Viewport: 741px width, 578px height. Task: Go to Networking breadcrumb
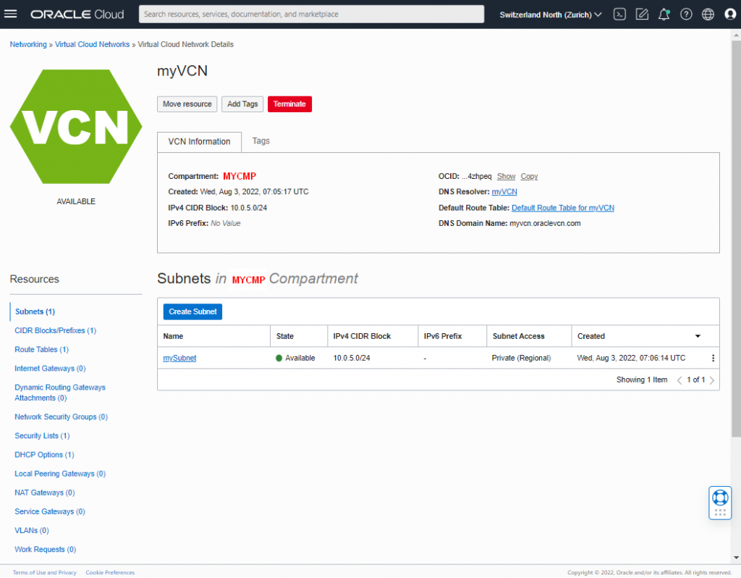point(28,44)
